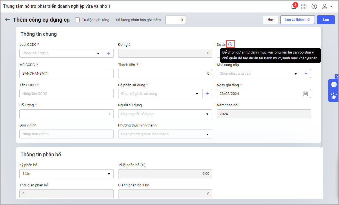Expand the Loại CCDC dropdown
The image size is (339, 205).
tap(98, 54)
